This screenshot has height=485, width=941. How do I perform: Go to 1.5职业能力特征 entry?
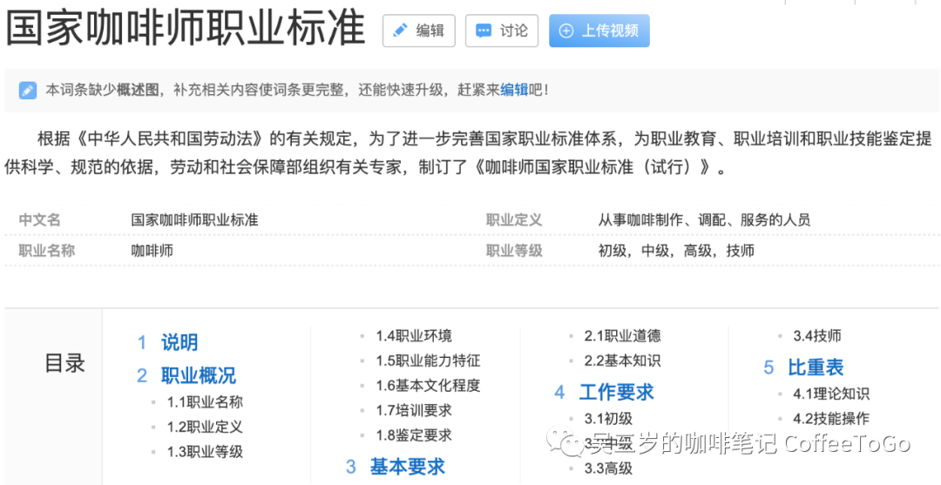click(429, 360)
